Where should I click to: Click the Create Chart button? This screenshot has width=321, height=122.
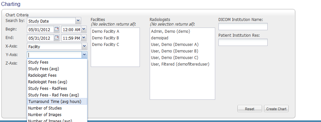pyautogui.click(x=276, y=109)
